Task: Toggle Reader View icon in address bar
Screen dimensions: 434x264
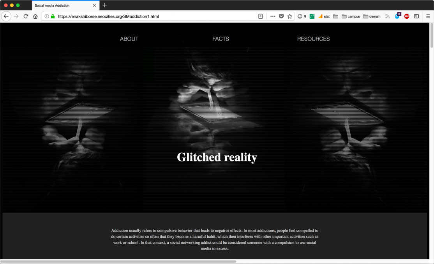Action: tap(261, 16)
